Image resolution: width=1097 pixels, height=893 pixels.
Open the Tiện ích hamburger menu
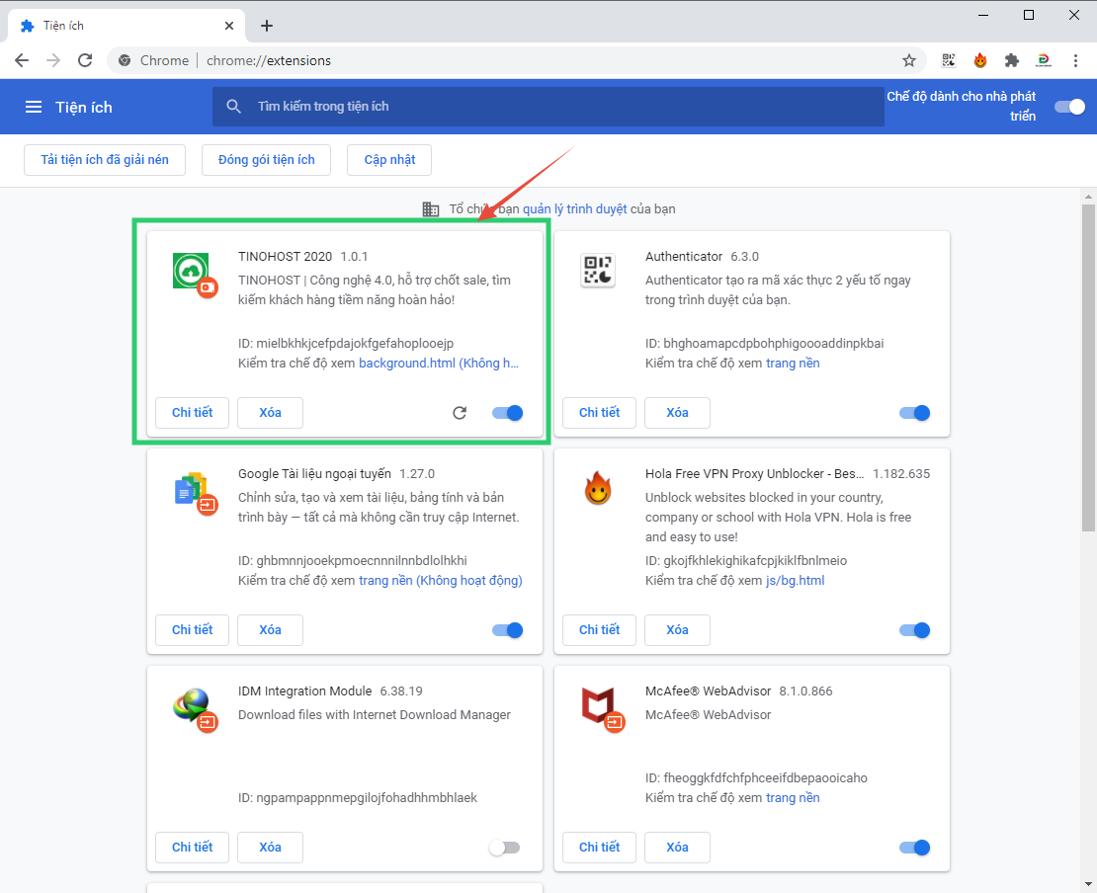pos(34,107)
